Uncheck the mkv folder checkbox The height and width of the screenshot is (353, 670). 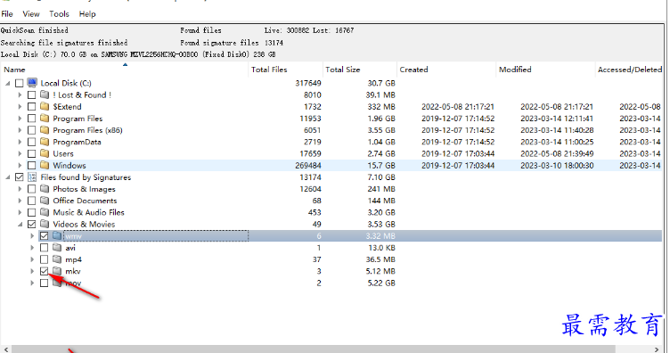pyautogui.click(x=44, y=271)
